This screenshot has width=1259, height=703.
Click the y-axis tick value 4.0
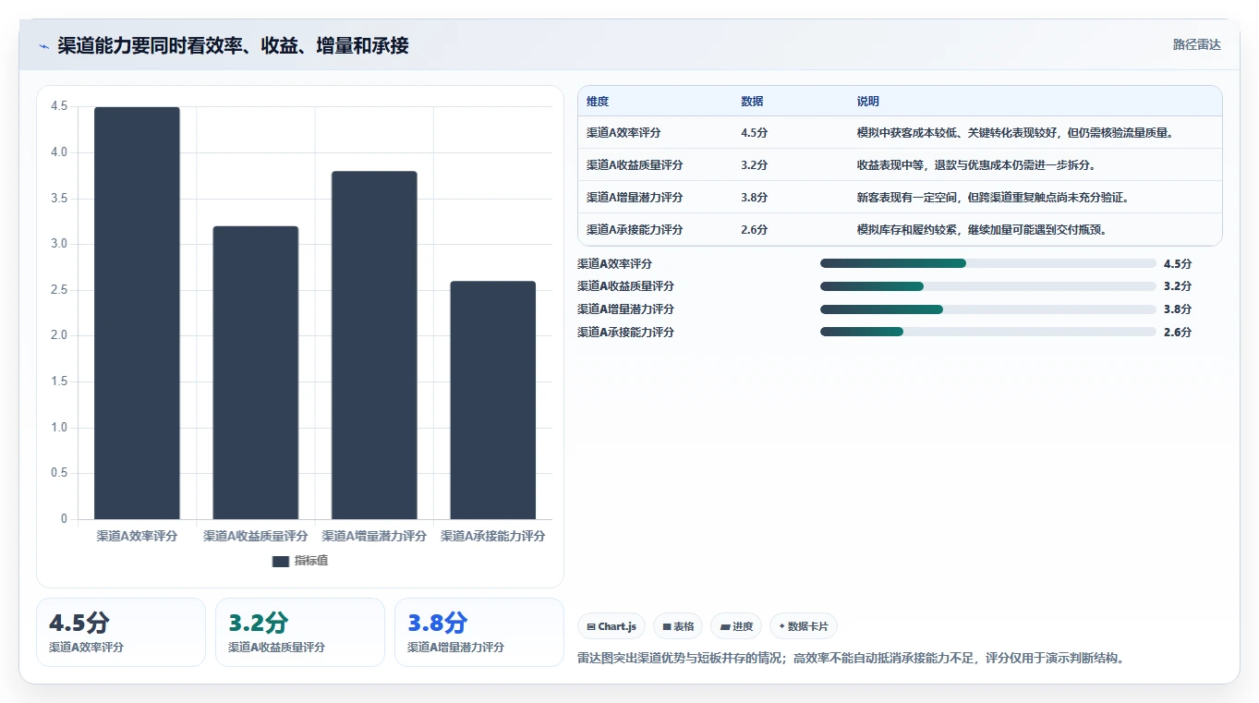click(59, 152)
